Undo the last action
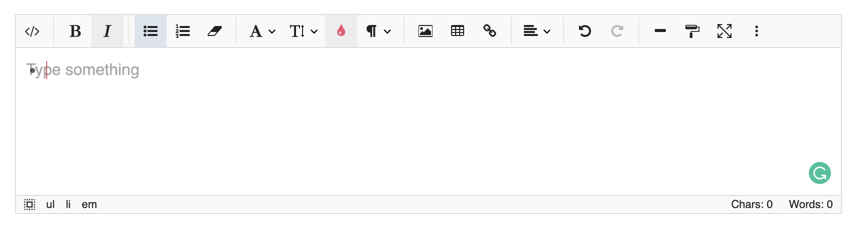The image size is (855, 231). pyautogui.click(x=585, y=31)
